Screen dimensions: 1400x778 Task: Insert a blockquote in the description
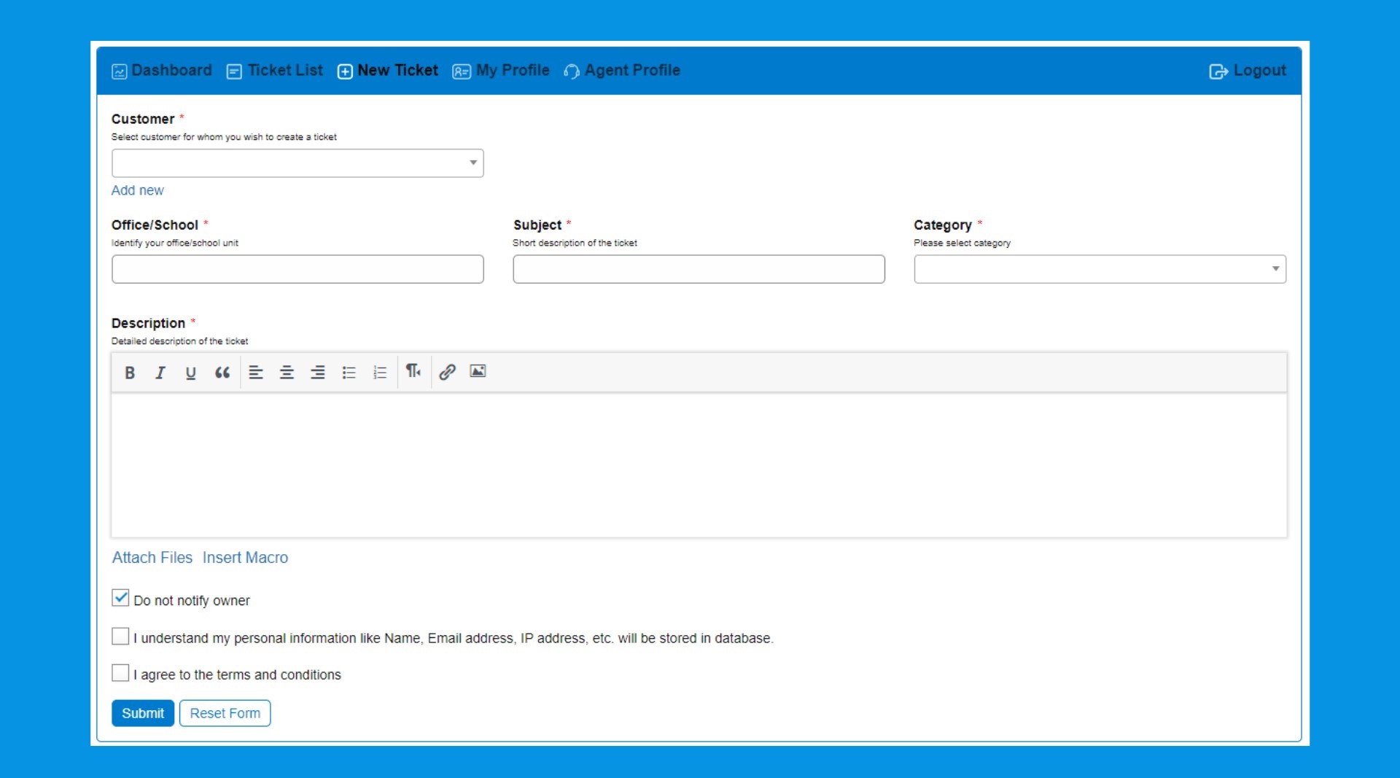pyautogui.click(x=222, y=373)
